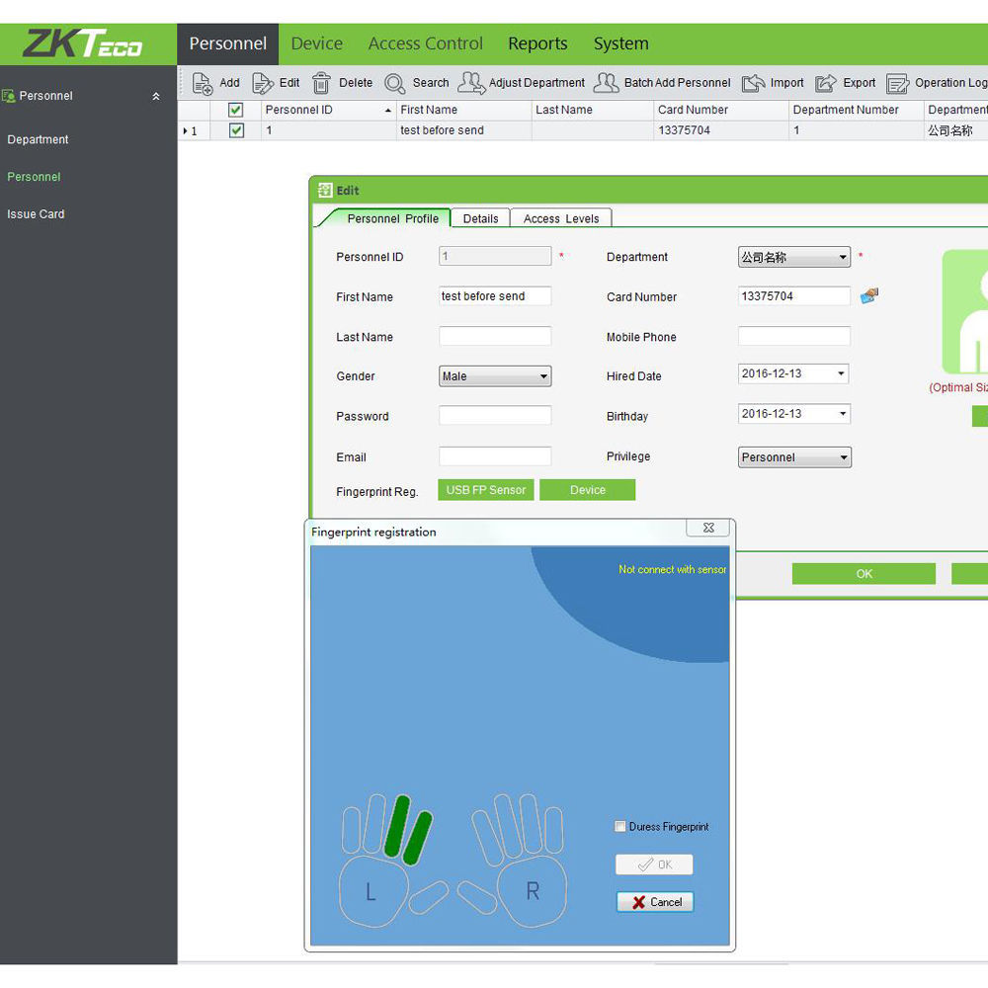Screen dimensions: 988x988
Task: Click the card reader icon beside Card Number
Action: 869,295
